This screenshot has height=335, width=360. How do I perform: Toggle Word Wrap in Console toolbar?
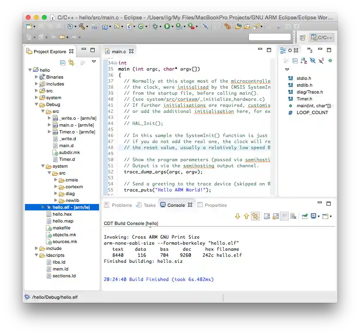[284, 216]
